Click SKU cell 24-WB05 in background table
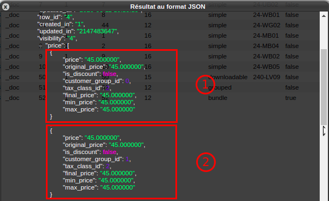This screenshot has height=201, width=329. pyautogui.click(x=266, y=67)
